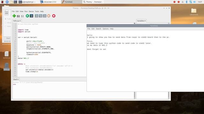This screenshot has width=204, height=114.
Task: Click code line "data='001.2'"
Action: [24, 58]
